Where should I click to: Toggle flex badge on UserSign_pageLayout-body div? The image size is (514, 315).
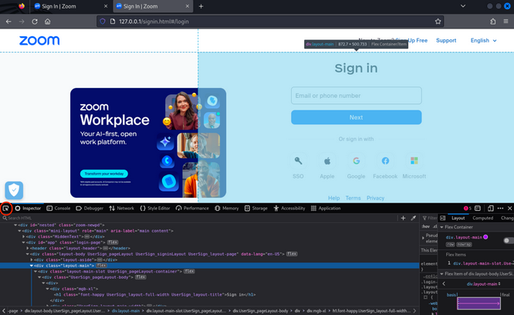coord(140,277)
